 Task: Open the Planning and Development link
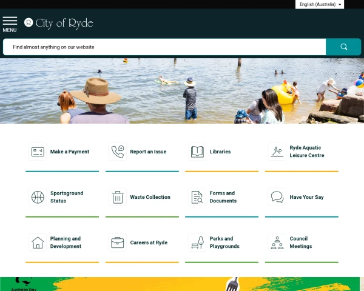pos(66,242)
